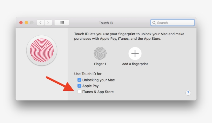Screen dimensions: 212x123
Task: Show all preferences grid button
Action: (x=62, y=23)
